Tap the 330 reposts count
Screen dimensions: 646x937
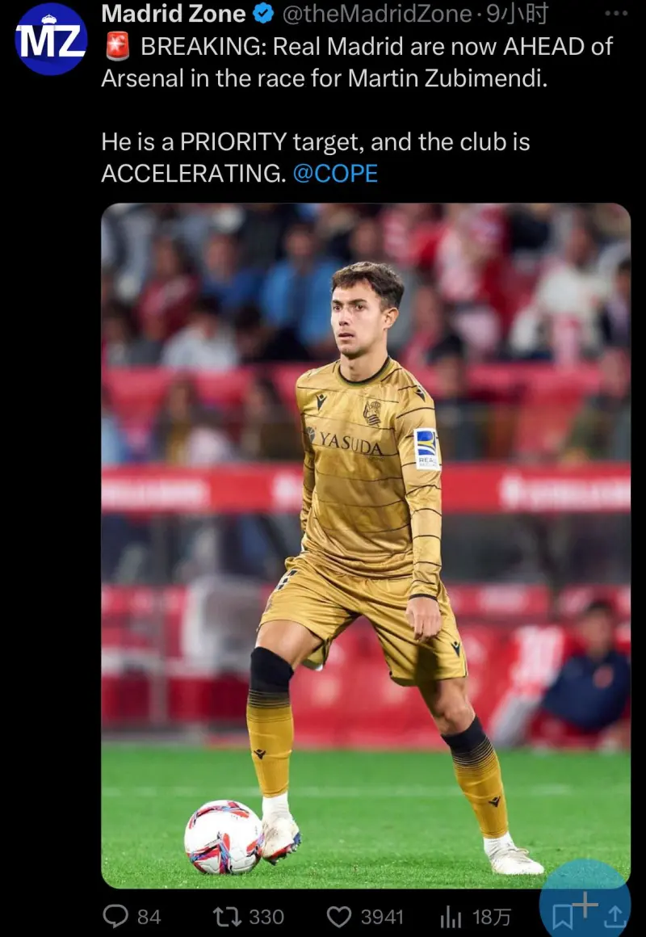[266, 917]
